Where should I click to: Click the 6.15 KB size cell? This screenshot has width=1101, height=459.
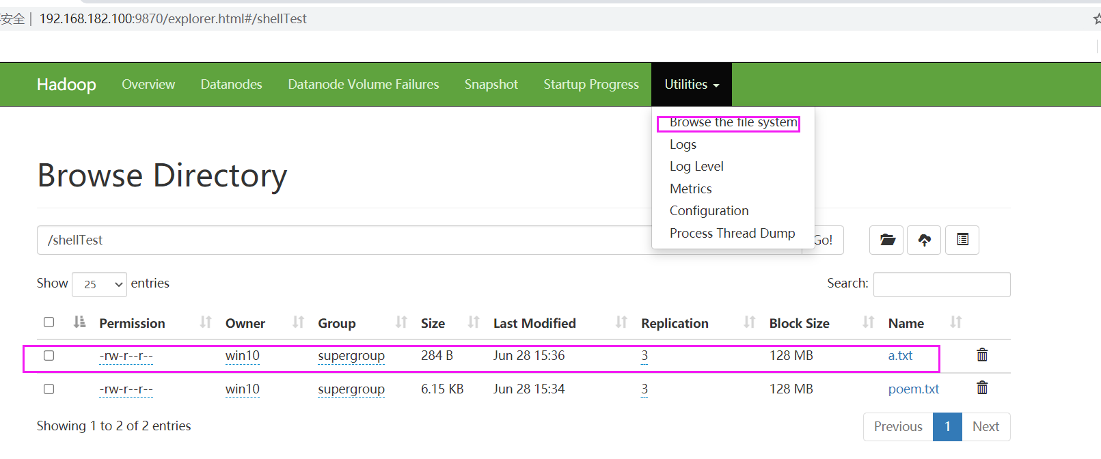tap(442, 389)
